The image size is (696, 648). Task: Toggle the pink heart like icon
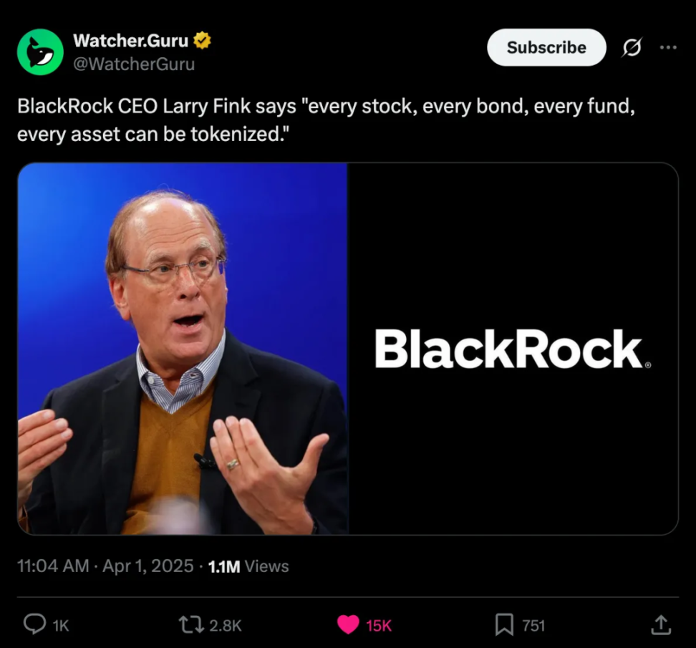(348, 624)
